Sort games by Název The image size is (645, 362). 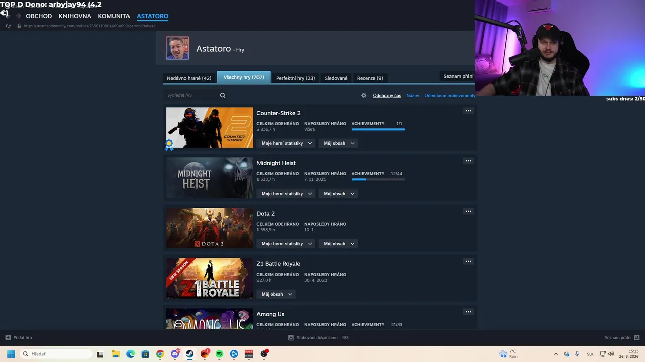413,95
